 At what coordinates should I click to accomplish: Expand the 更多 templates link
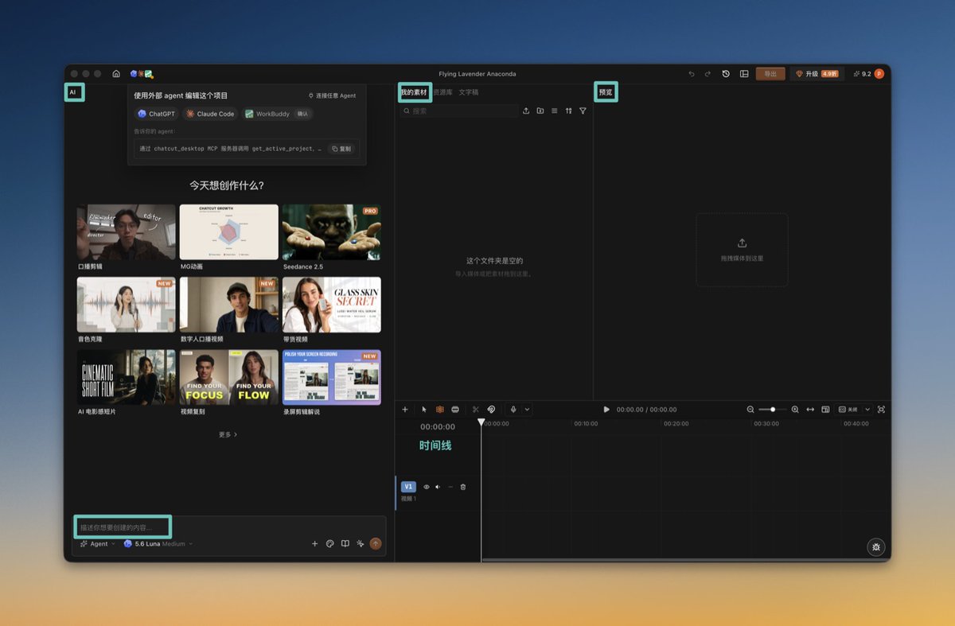228,435
